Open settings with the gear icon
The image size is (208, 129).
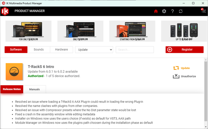click(x=164, y=11)
